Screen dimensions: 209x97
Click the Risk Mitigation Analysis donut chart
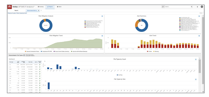tap(46, 25)
